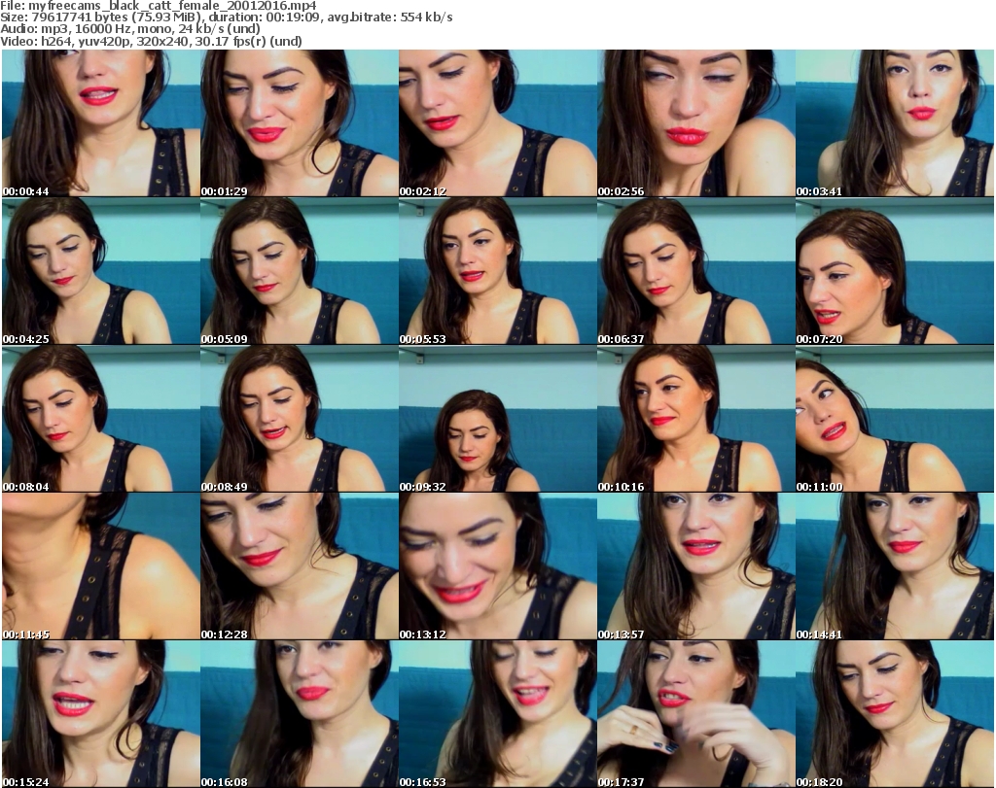Choose the frame marked 00:13:57
This screenshot has height=788, width=996.
[x=696, y=565]
